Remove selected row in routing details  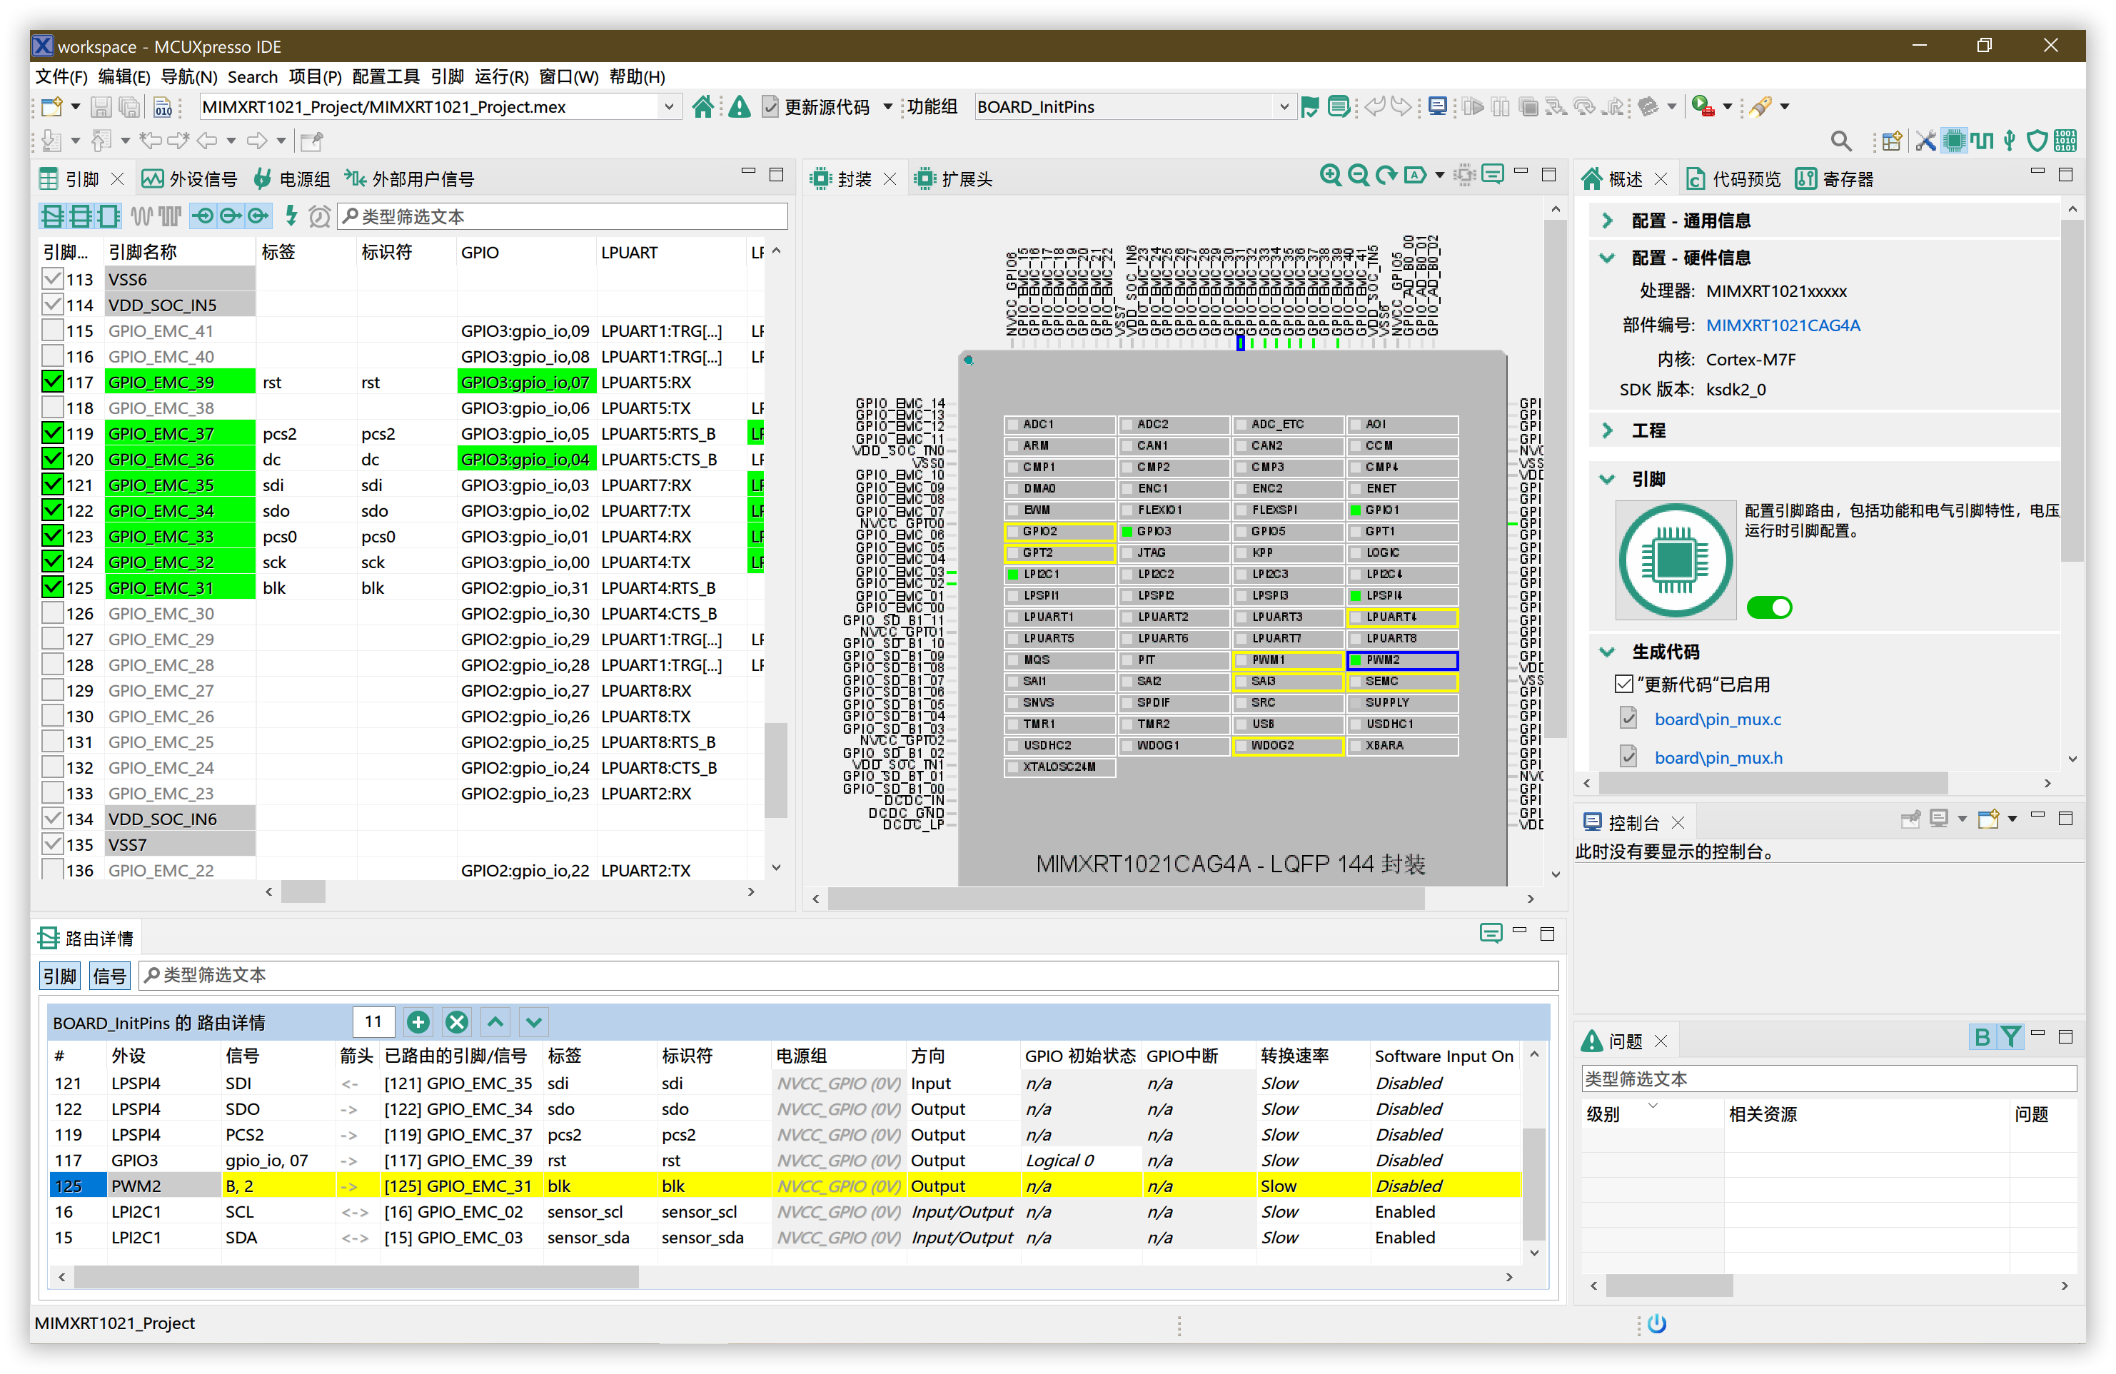(457, 1022)
